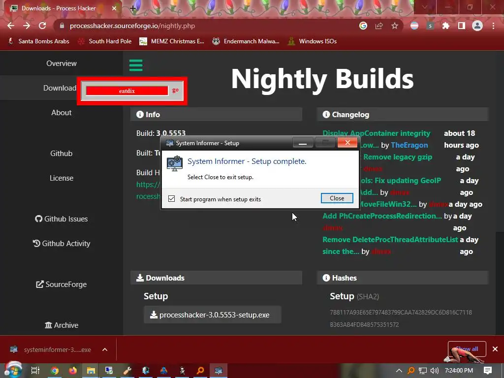This screenshot has width=504, height=378.
Task: Open the MEMZ Christmas bookmark
Action: coord(172,41)
